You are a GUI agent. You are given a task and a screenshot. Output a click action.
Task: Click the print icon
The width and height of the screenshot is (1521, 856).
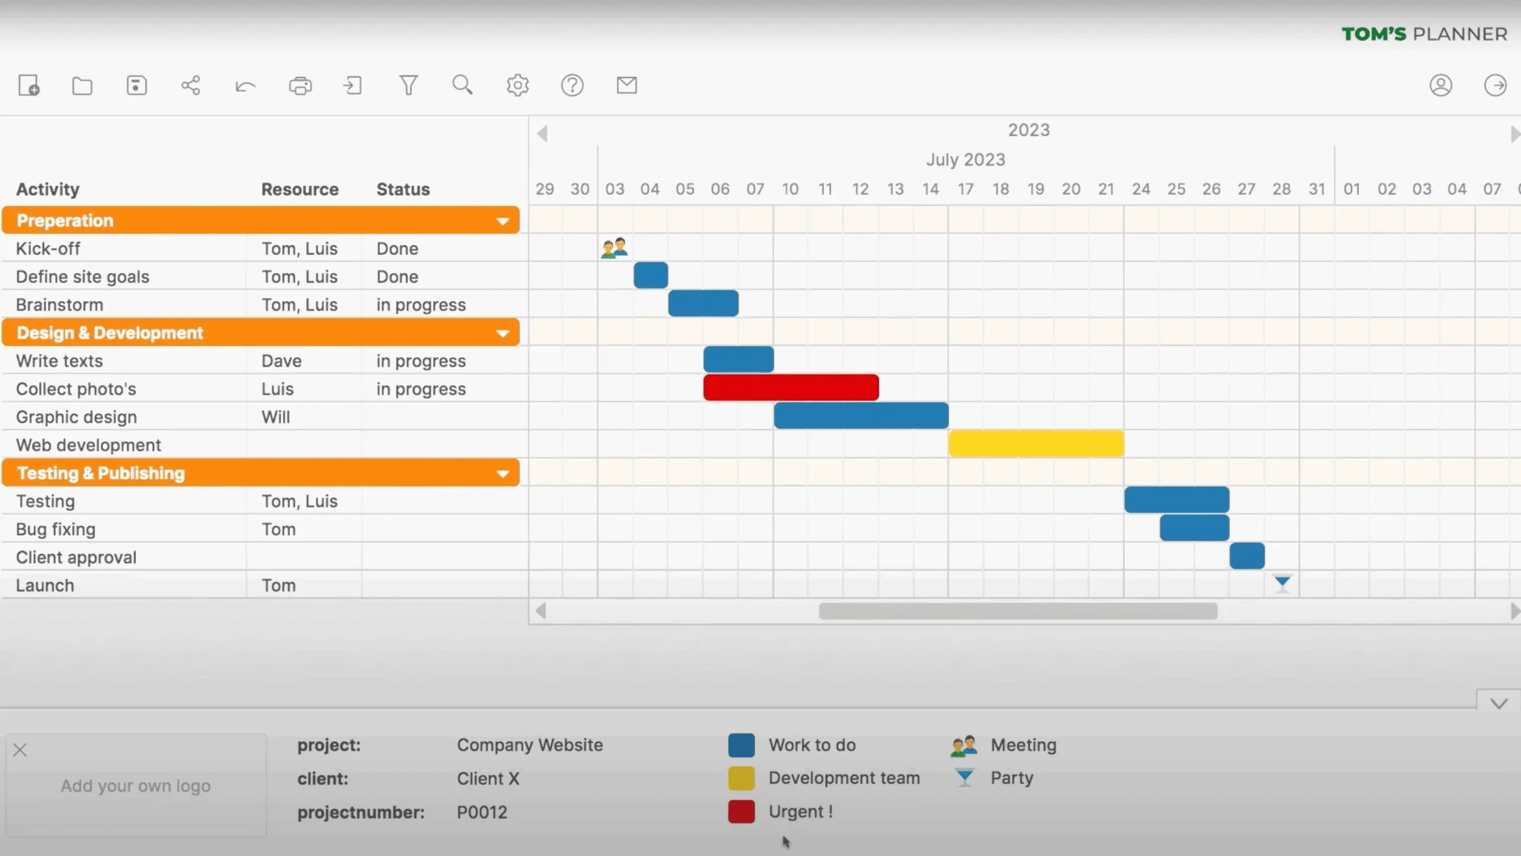[300, 86]
